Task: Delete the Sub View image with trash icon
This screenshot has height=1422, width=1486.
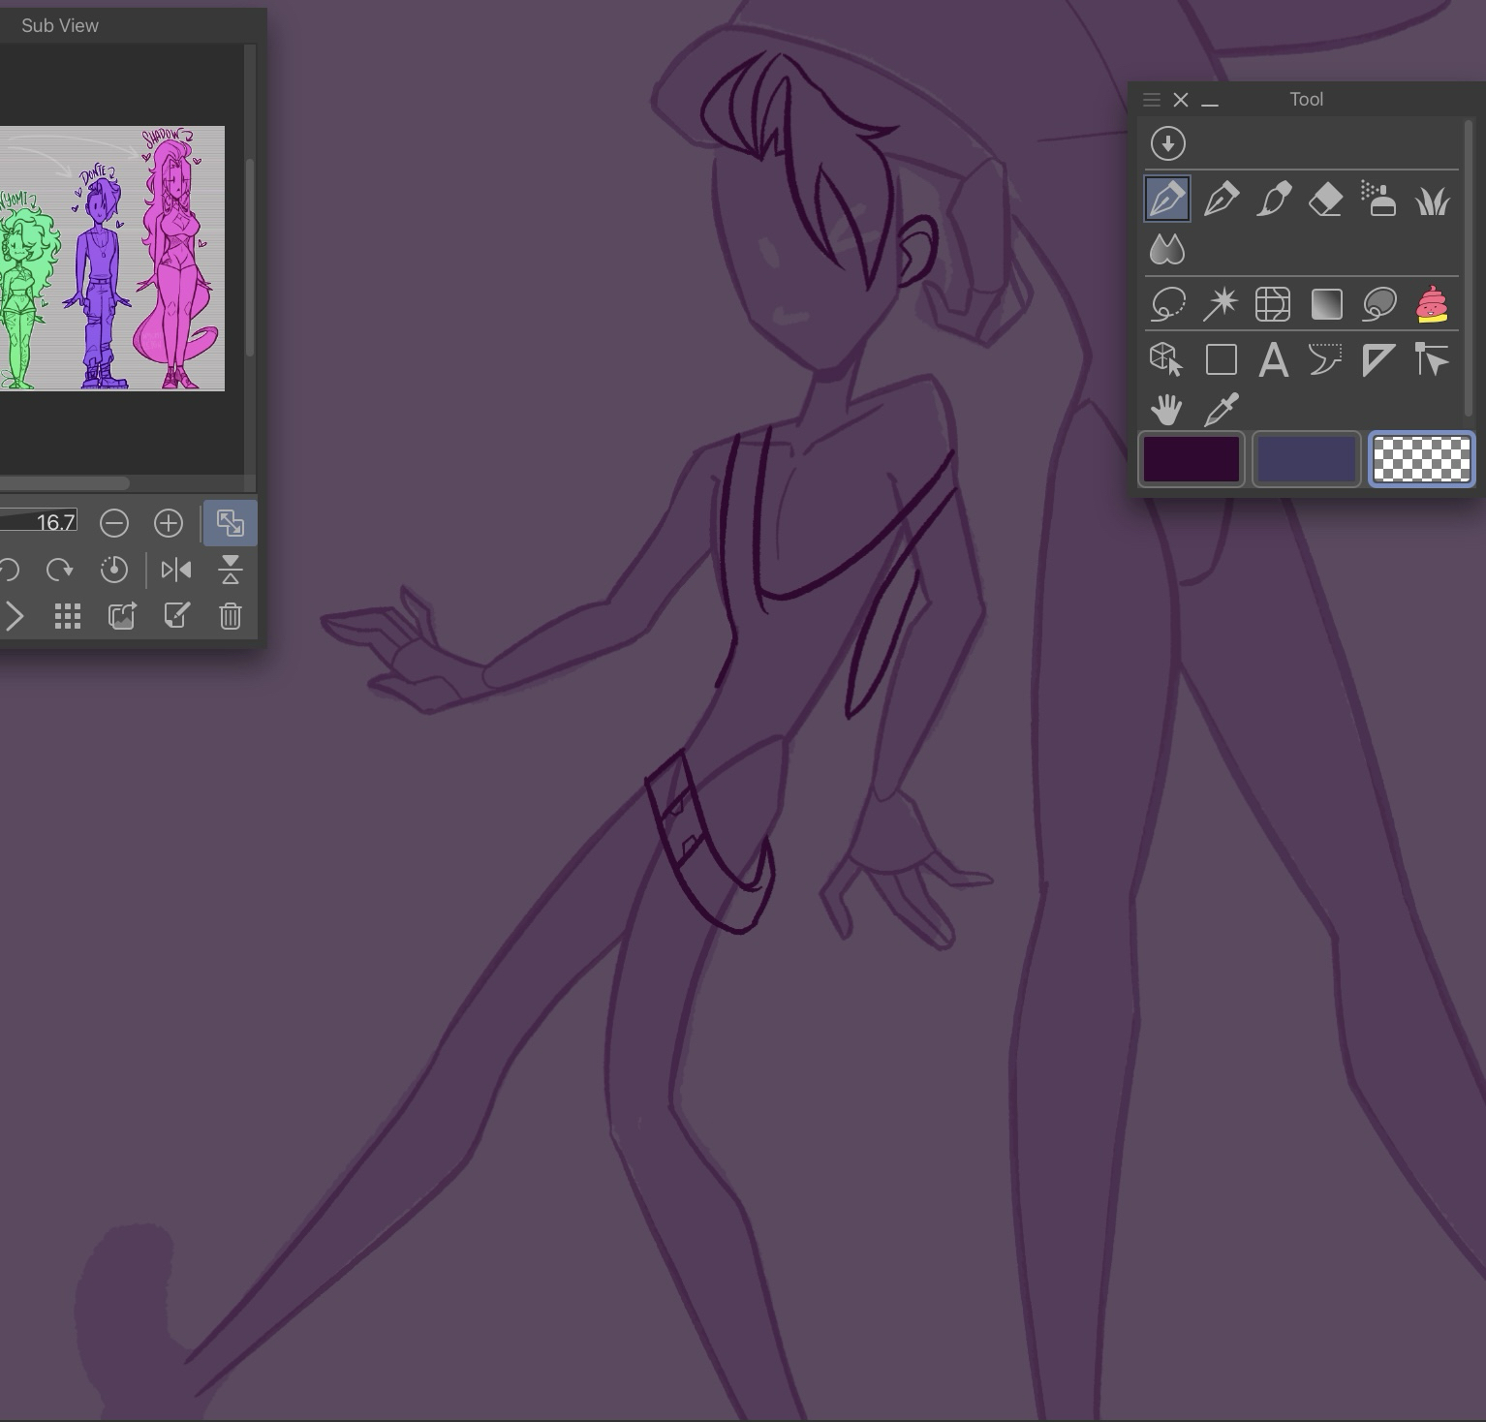Action: [230, 616]
